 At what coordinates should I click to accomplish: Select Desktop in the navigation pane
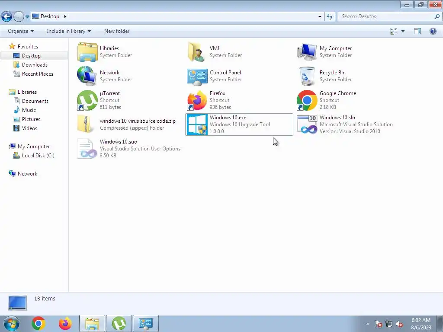31,56
